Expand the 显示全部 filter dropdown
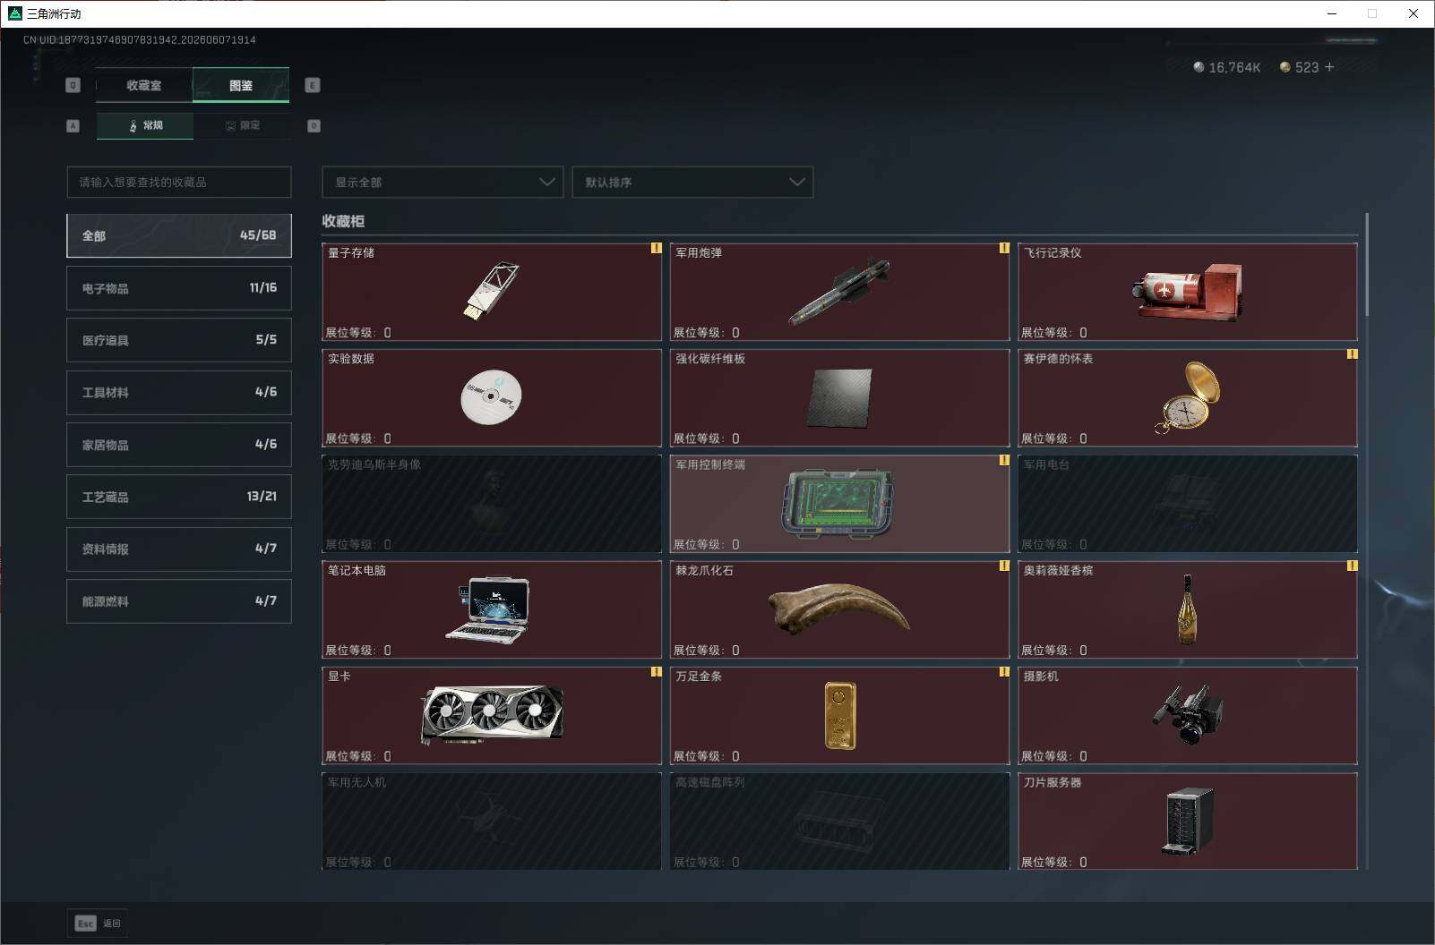This screenshot has width=1435, height=945. coord(443,182)
